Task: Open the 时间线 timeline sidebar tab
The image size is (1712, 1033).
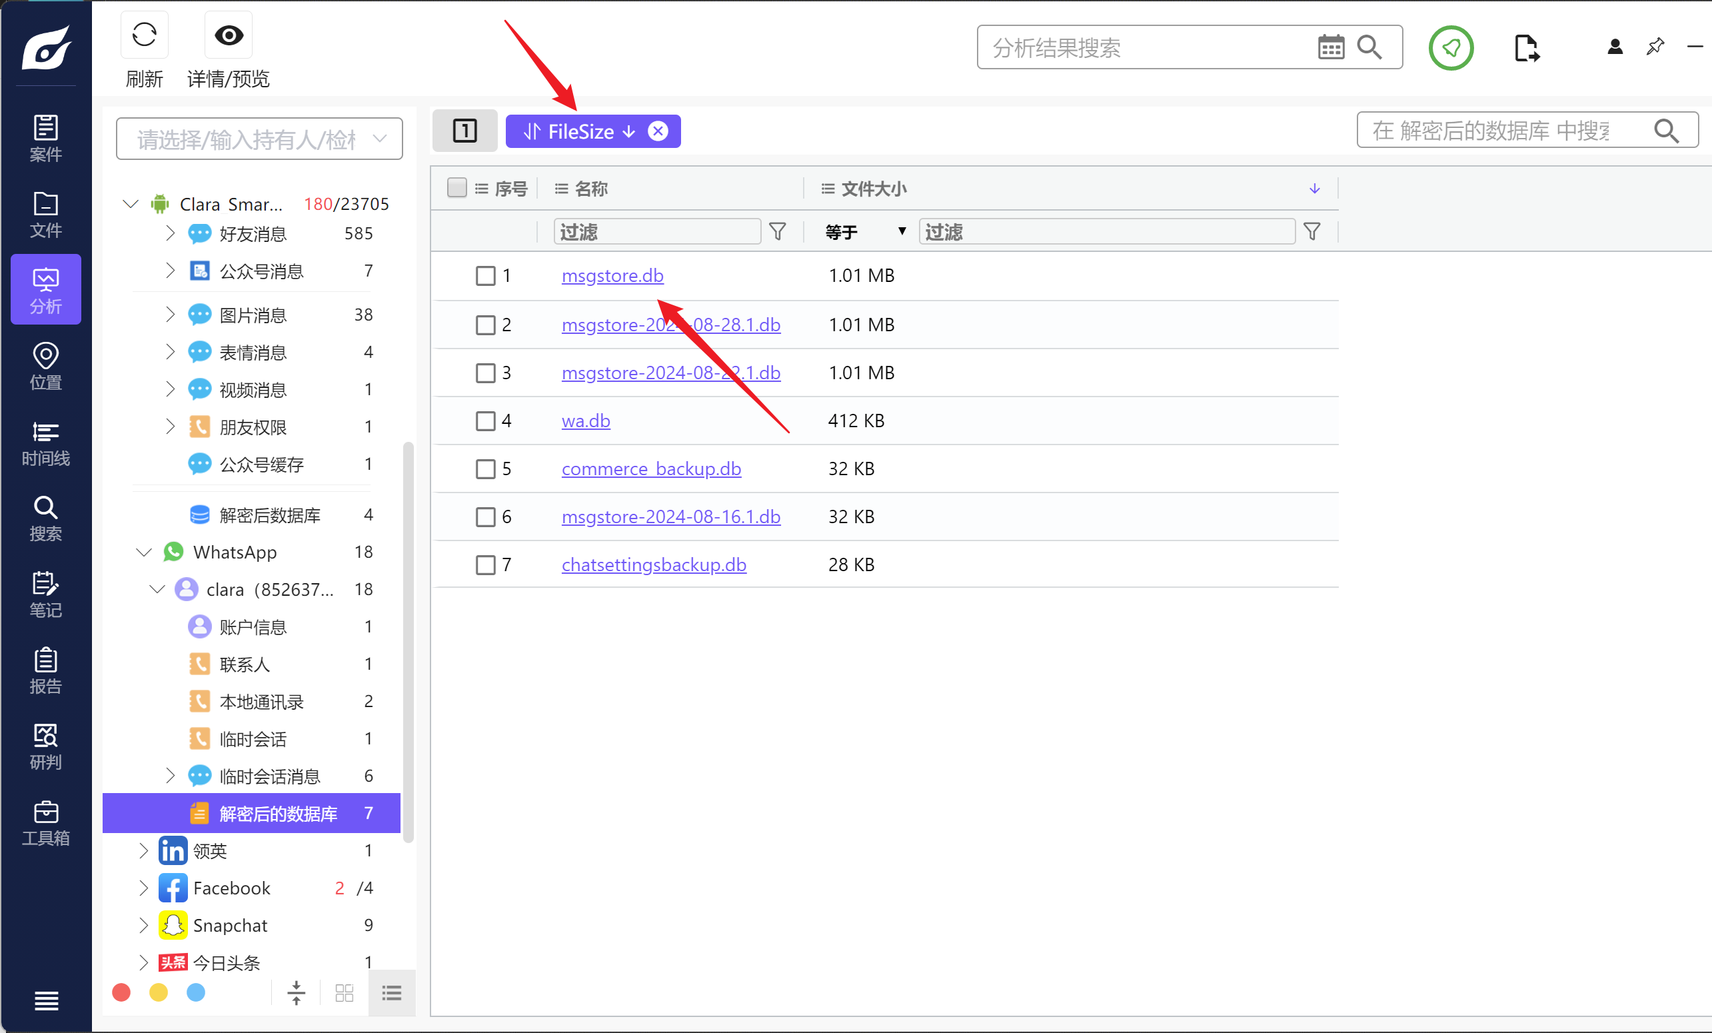Action: pos(46,443)
